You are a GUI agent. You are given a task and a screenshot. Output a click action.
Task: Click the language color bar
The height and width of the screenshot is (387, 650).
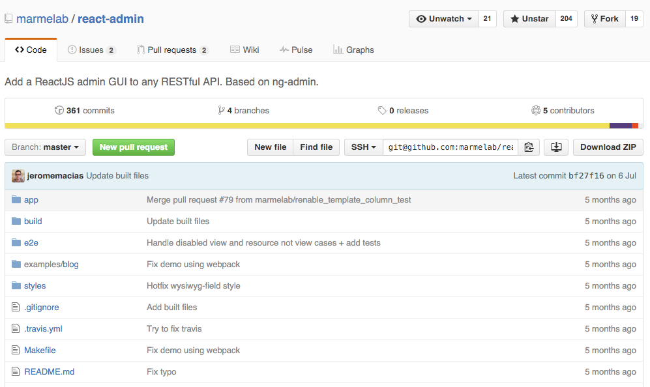(x=324, y=126)
